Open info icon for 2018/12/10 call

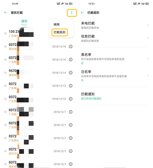click(x=71, y=99)
